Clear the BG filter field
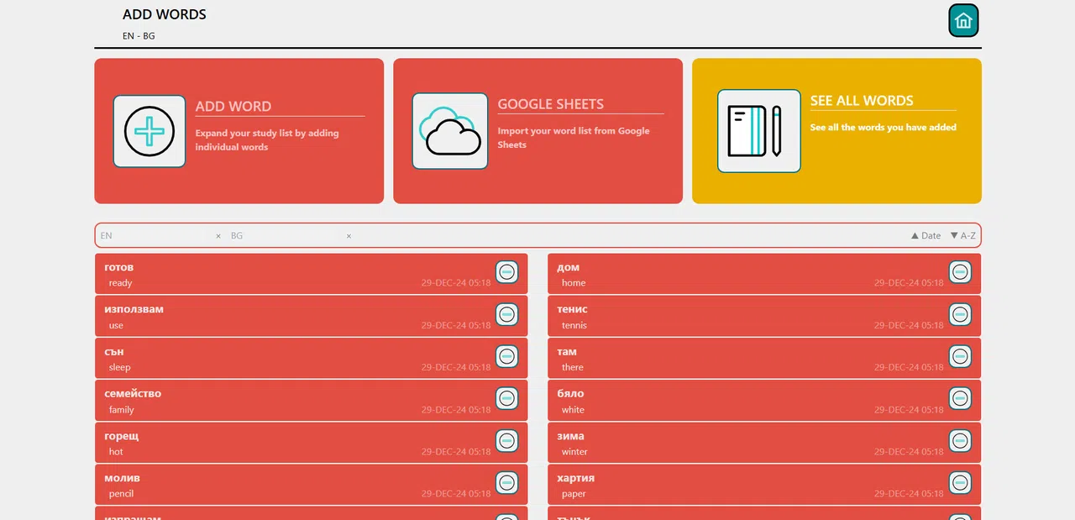Screen dimensions: 1075x520 coord(349,236)
